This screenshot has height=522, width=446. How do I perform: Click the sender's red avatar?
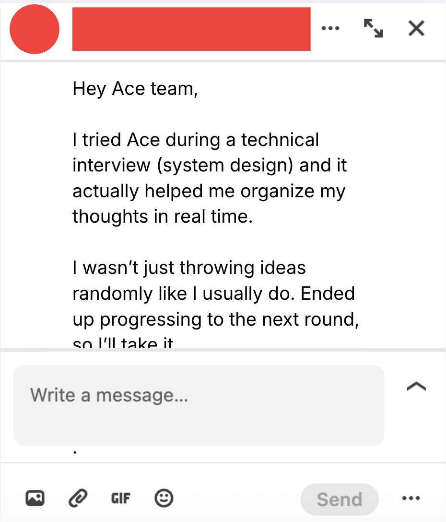pyautogui.click(x=34, y=29)
